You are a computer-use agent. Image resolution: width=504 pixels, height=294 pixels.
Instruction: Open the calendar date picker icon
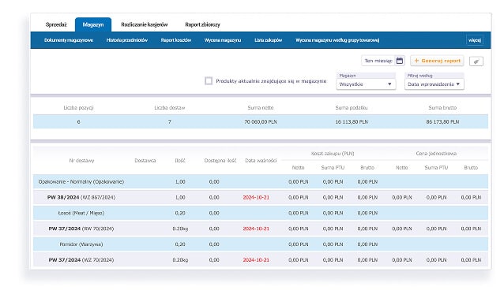400,61
